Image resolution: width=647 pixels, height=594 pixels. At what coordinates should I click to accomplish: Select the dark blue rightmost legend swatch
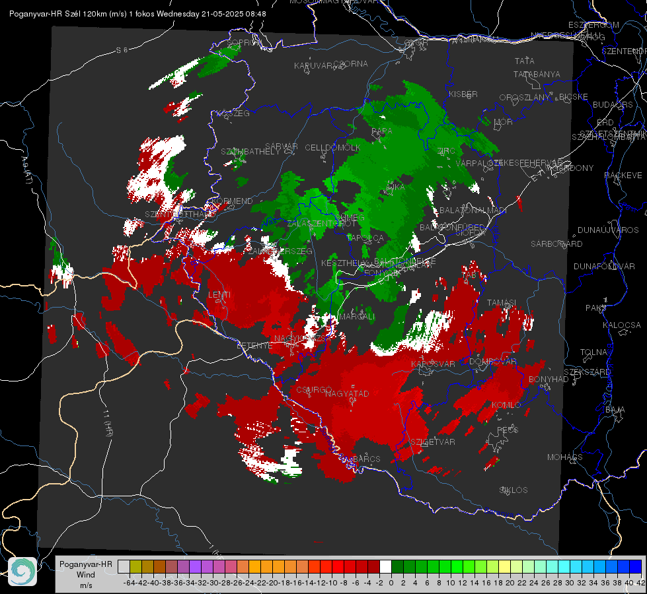point(636,566)
